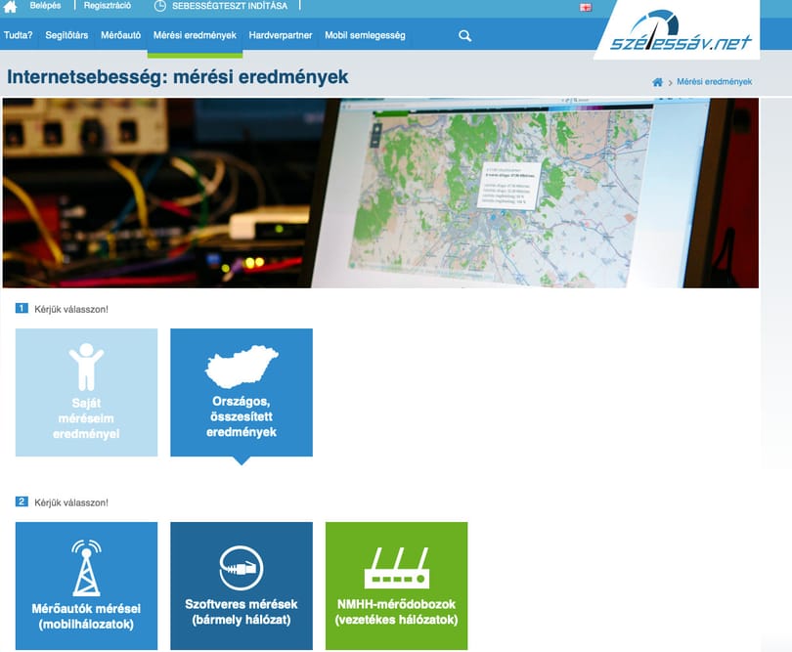
Task: Select the Hungary map tile Országos eredmények
Action: point(242,392)
